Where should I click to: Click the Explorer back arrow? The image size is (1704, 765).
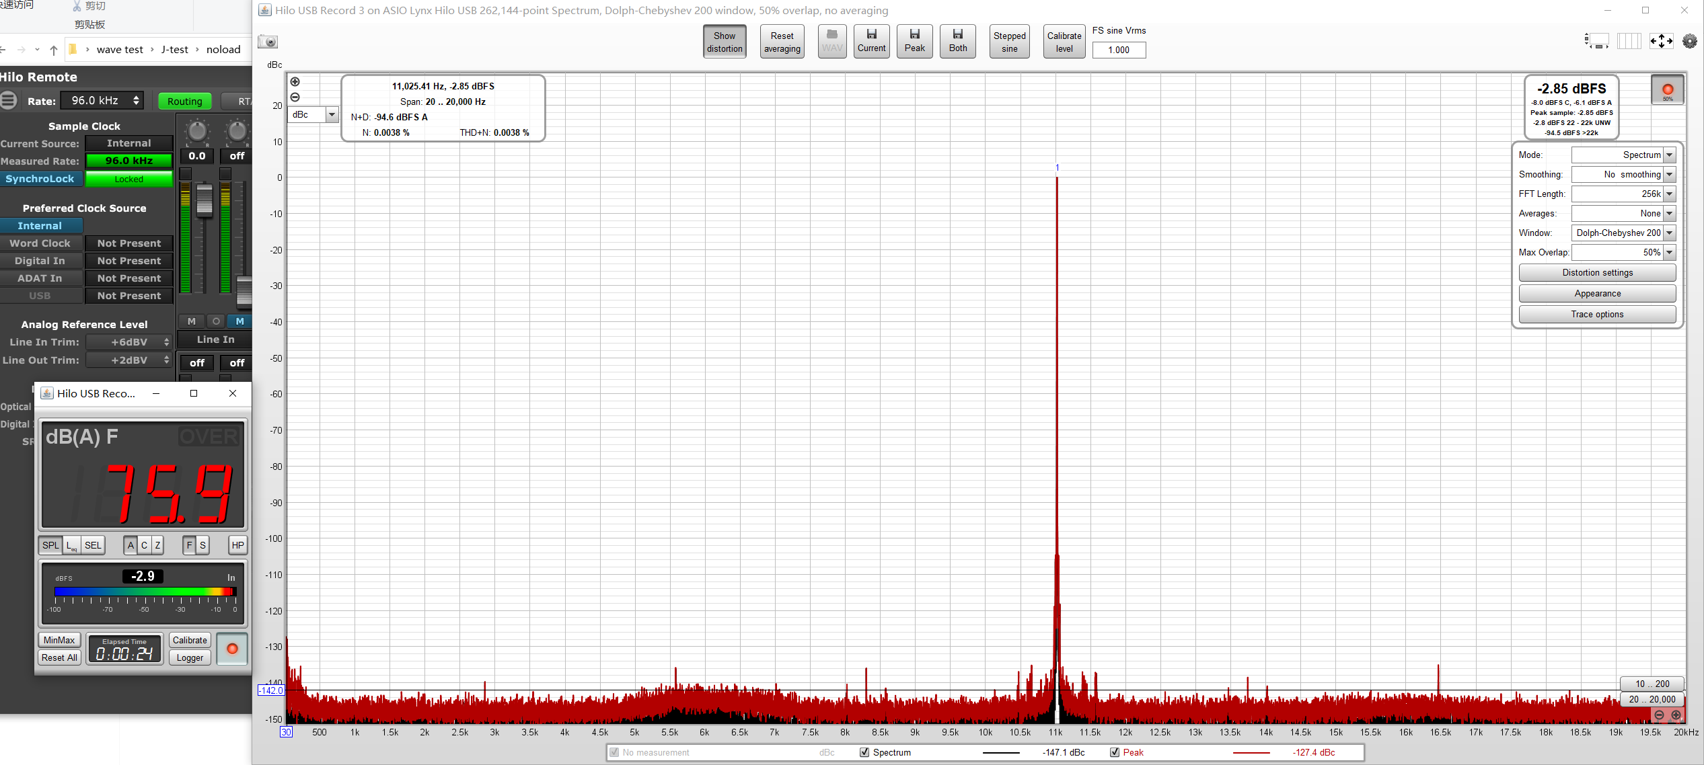(x=3, y=50)
